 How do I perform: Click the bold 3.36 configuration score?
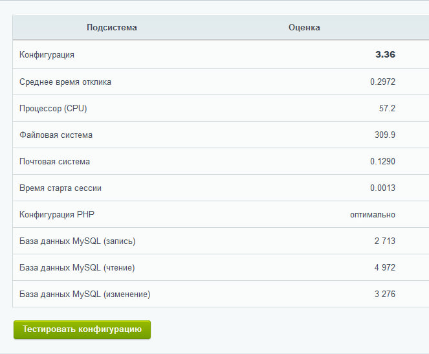pos(385,55)
